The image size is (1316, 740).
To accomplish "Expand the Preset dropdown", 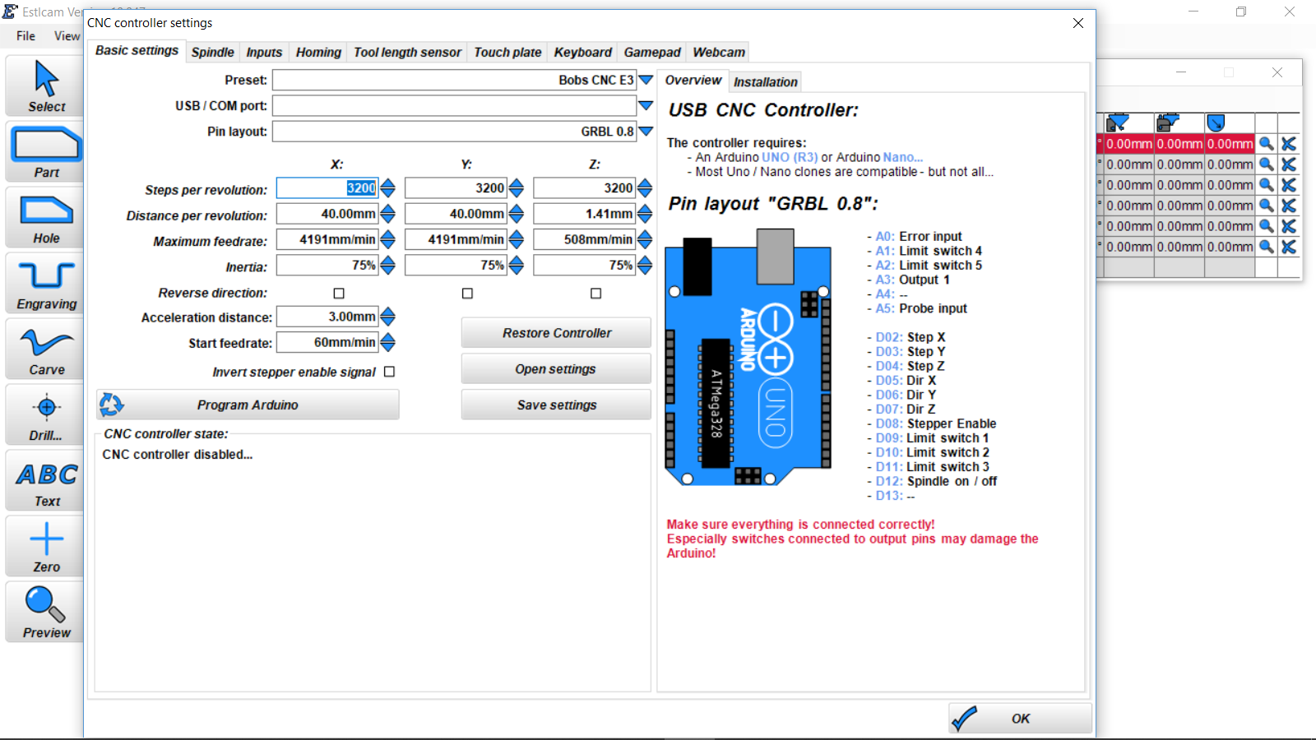I will pos(646,80).
